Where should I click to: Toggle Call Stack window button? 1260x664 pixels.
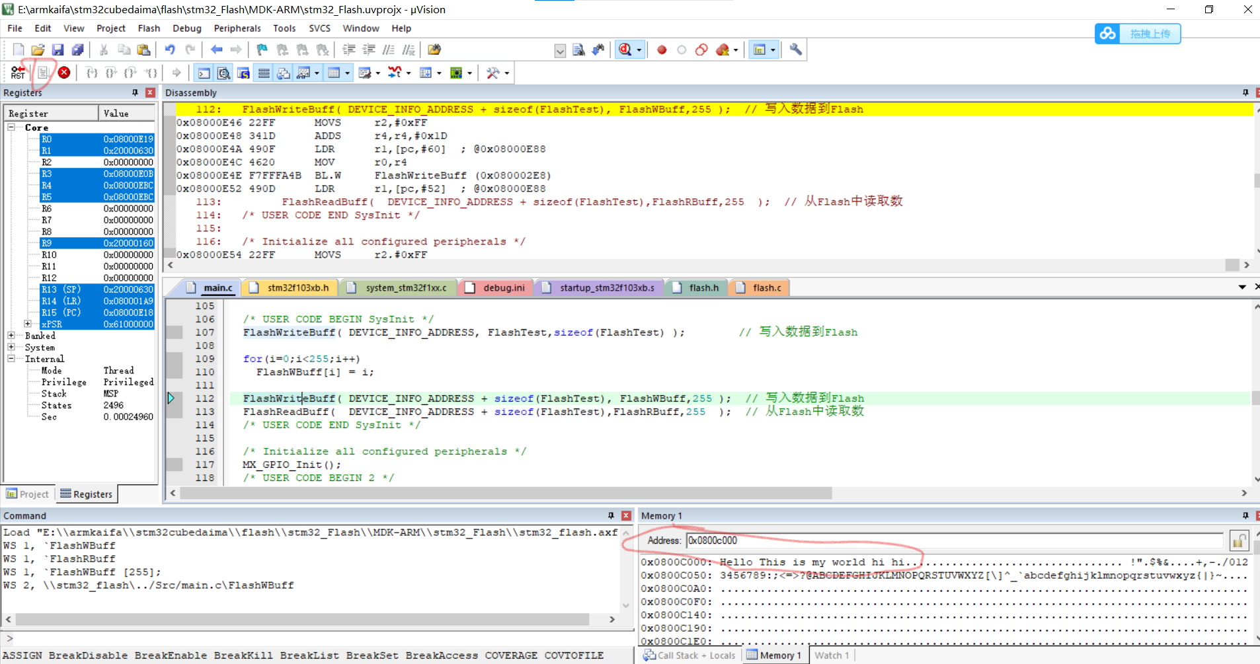click(284, 73)
